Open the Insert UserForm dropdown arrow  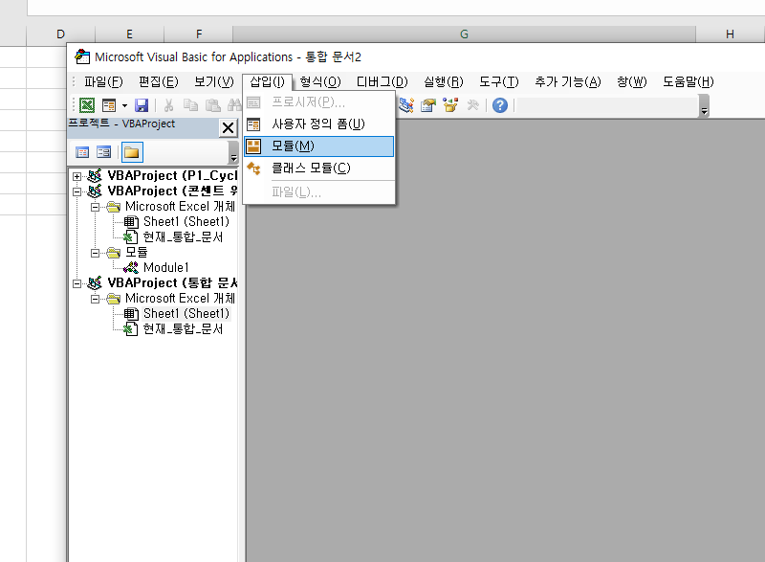pos(124,105)
